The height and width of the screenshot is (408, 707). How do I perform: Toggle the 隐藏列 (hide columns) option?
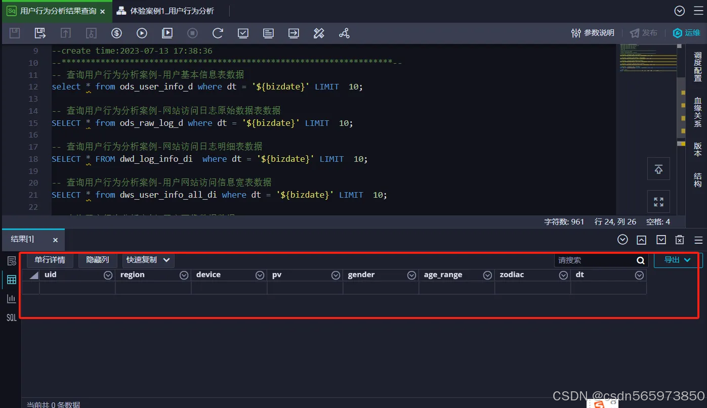[x=97, y=260]
